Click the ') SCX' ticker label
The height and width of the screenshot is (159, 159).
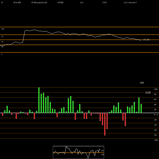tap(104, 3)
